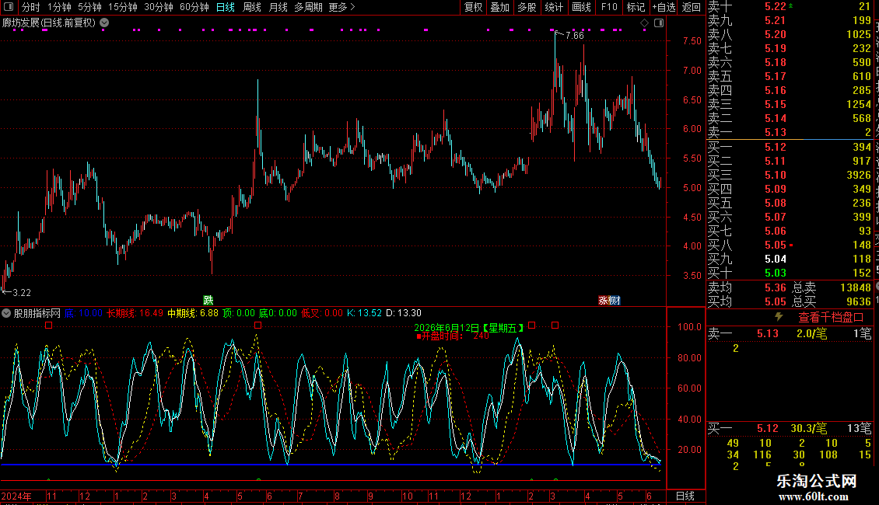The image size is (879, 505).
Task: Click the lightning bolt icon
Action: point(779,317)
